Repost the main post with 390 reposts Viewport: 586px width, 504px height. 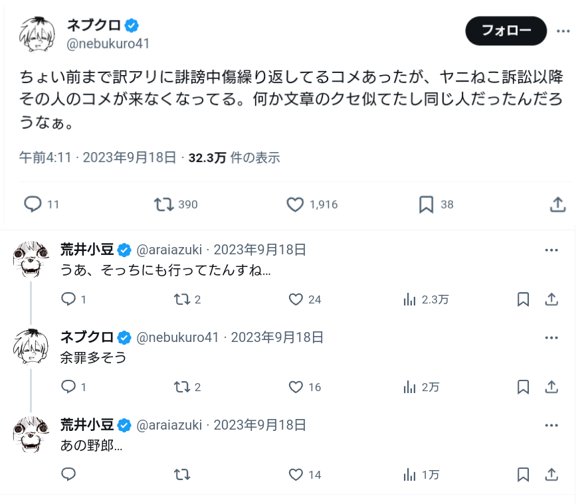[x=163, y=205]
